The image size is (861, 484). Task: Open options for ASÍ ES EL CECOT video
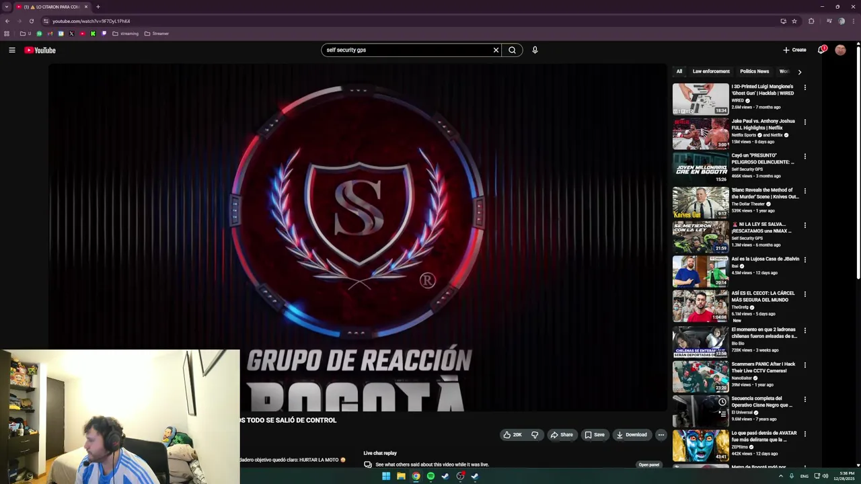click(x=804, y=294)
